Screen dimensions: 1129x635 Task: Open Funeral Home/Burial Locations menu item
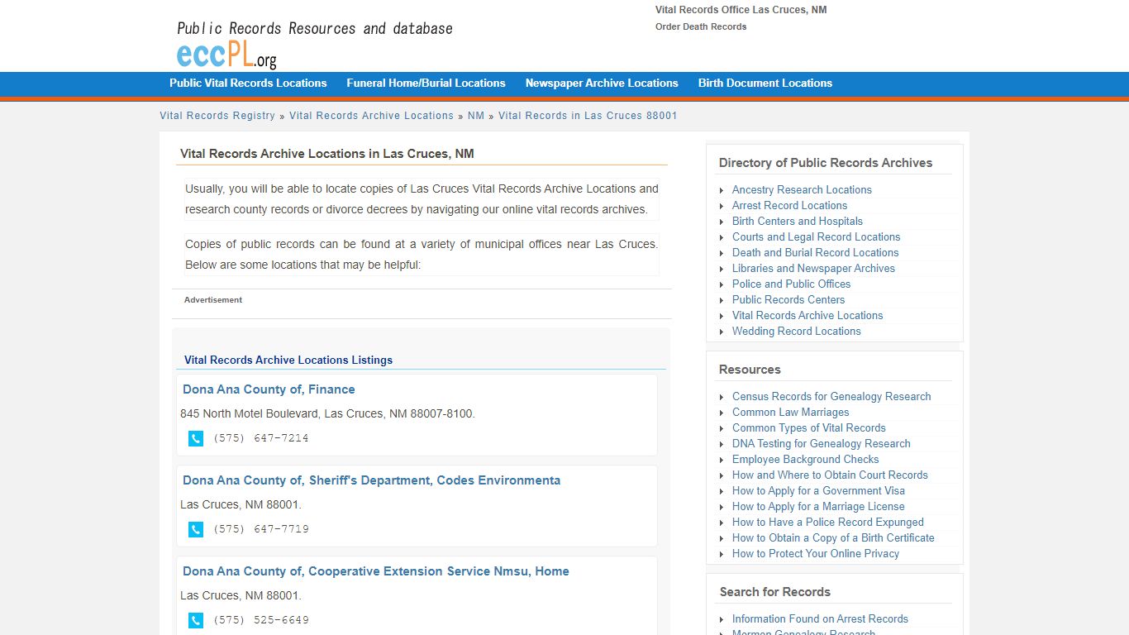point(426,84)
